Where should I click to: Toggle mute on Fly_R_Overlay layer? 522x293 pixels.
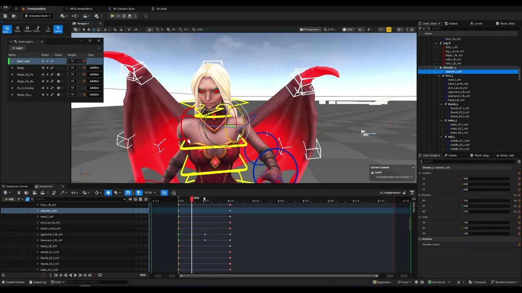pyautogui.click(x=58, y=88)
